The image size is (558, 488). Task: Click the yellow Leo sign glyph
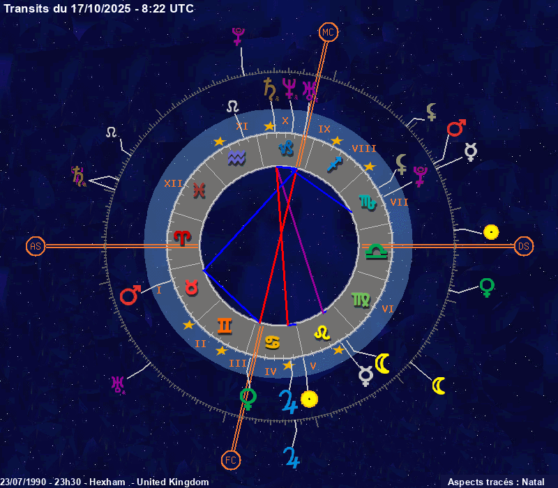tap(322, 333)
